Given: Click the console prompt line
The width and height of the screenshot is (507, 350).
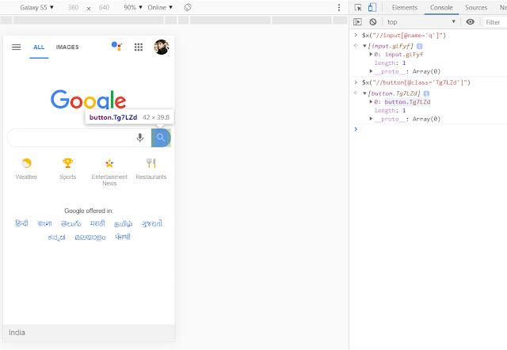Looking at the screenshot, I should pos(430,129).
